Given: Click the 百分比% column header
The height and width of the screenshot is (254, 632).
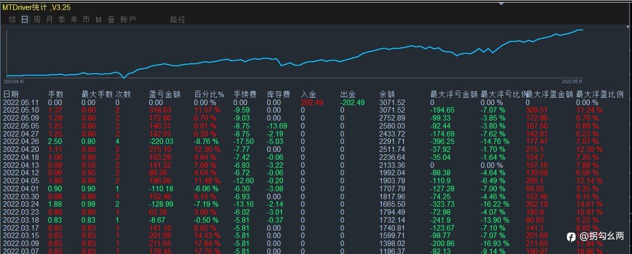Looking at the screenshot, I should (x=209, y=94).
